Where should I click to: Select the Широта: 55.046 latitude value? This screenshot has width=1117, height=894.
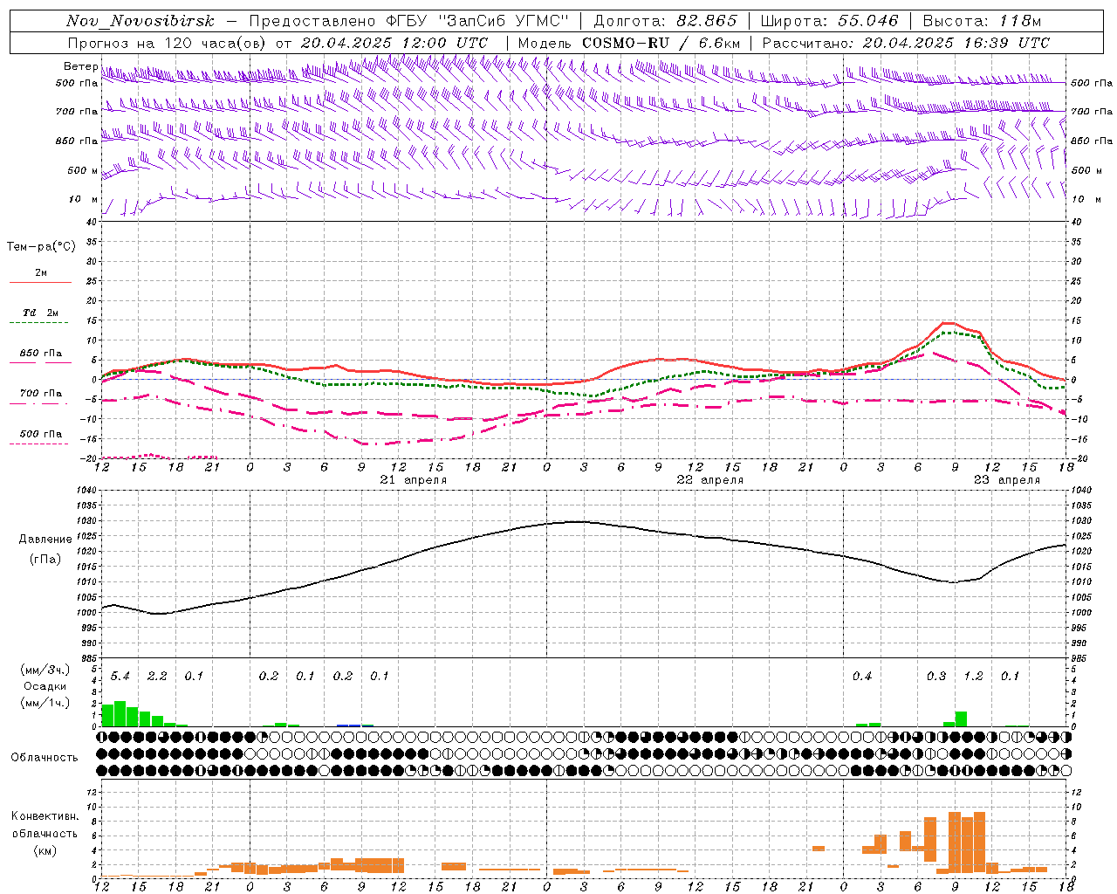(829, 21)
